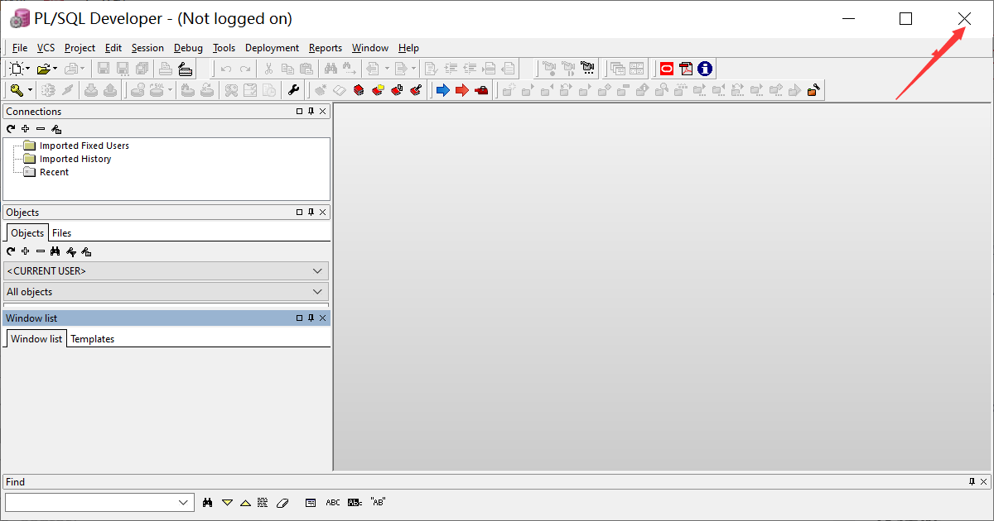
Task: Click the key Log on icon
Action: (x=17, y=90)
